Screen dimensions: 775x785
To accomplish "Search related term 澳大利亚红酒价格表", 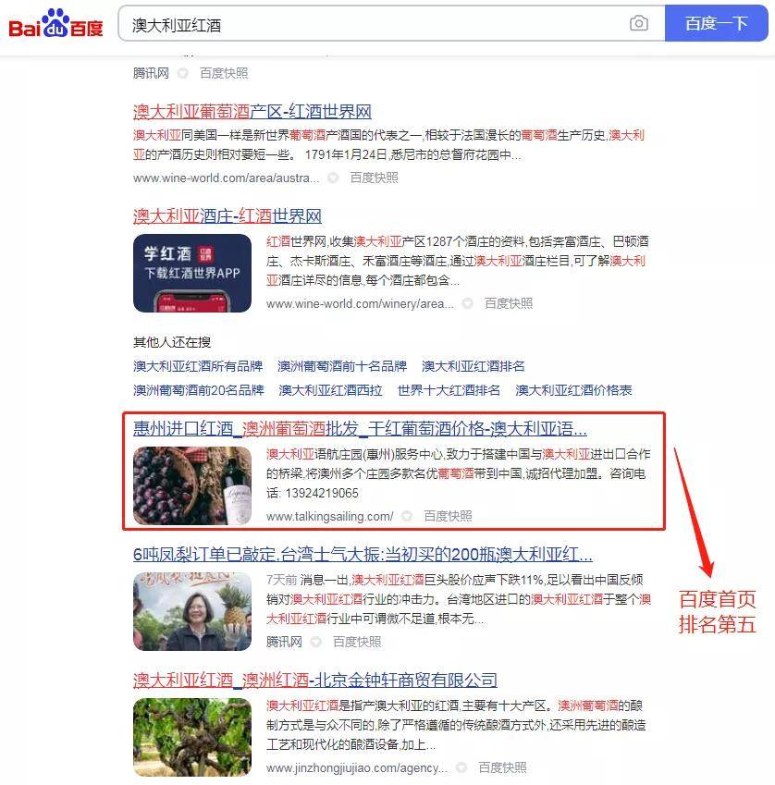I will 575,390.
